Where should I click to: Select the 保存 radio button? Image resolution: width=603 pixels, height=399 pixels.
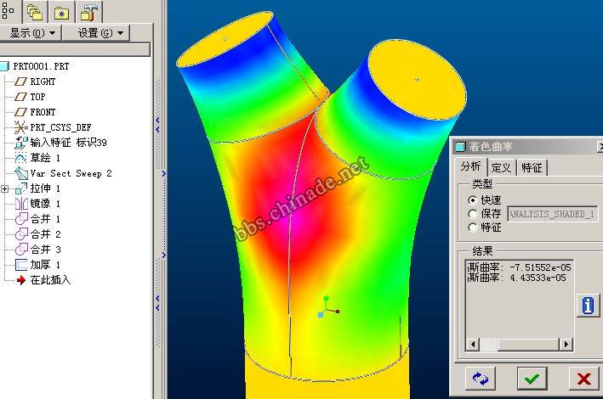pyautogui.click(x=473, y=214)
